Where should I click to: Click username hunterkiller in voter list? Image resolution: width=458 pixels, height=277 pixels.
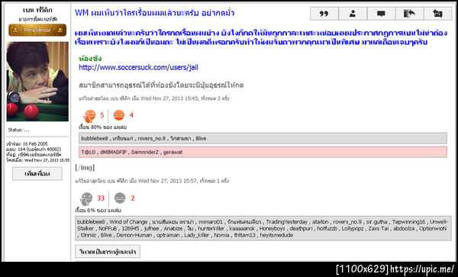click(211, 229)
